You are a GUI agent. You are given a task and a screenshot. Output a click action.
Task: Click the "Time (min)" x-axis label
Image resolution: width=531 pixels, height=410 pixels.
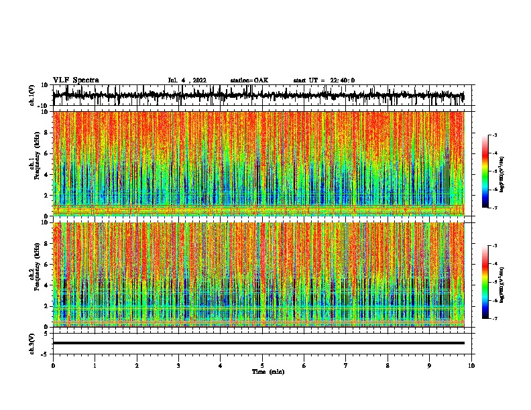point(268,372)
